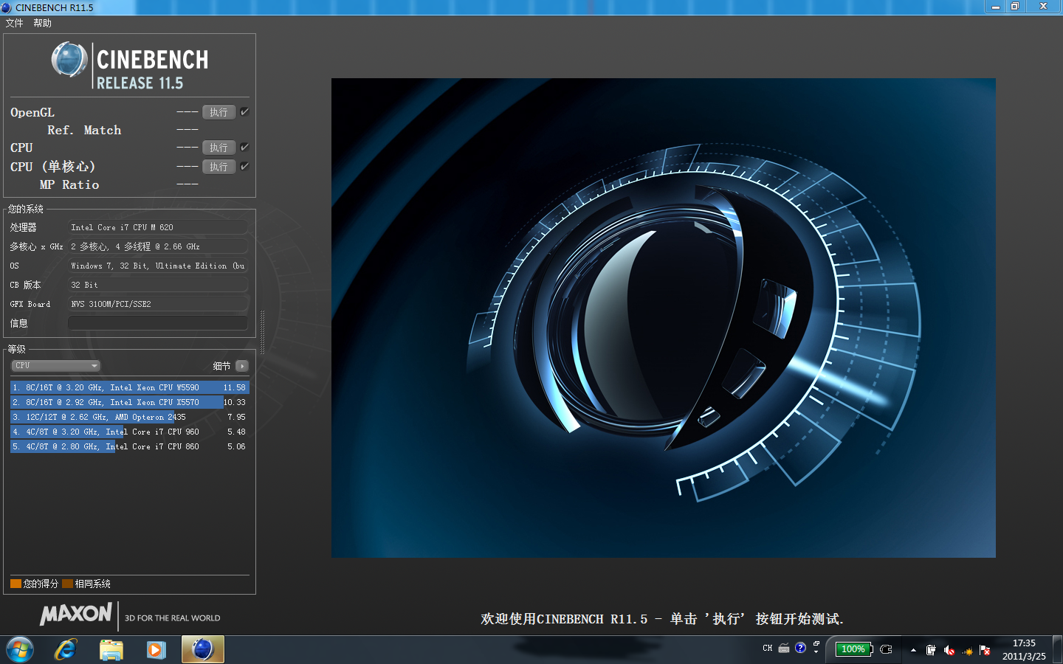This screenshot has height=664, width=1063.
Task: Open the Windows Start menu
Action: click(20, 650)
